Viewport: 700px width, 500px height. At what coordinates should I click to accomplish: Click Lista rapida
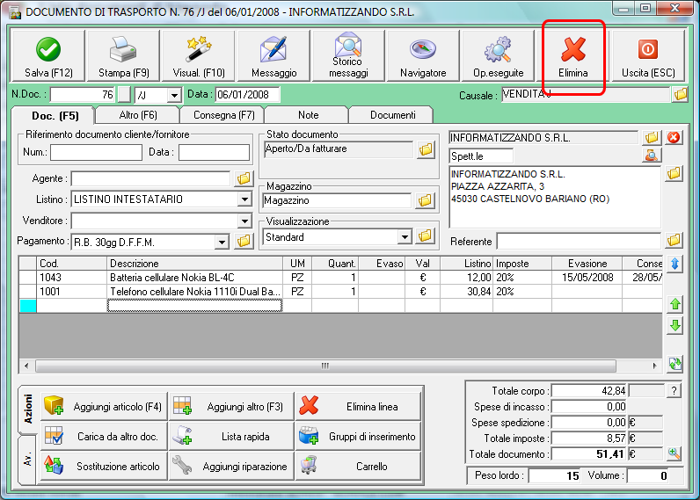pos(231,436)
